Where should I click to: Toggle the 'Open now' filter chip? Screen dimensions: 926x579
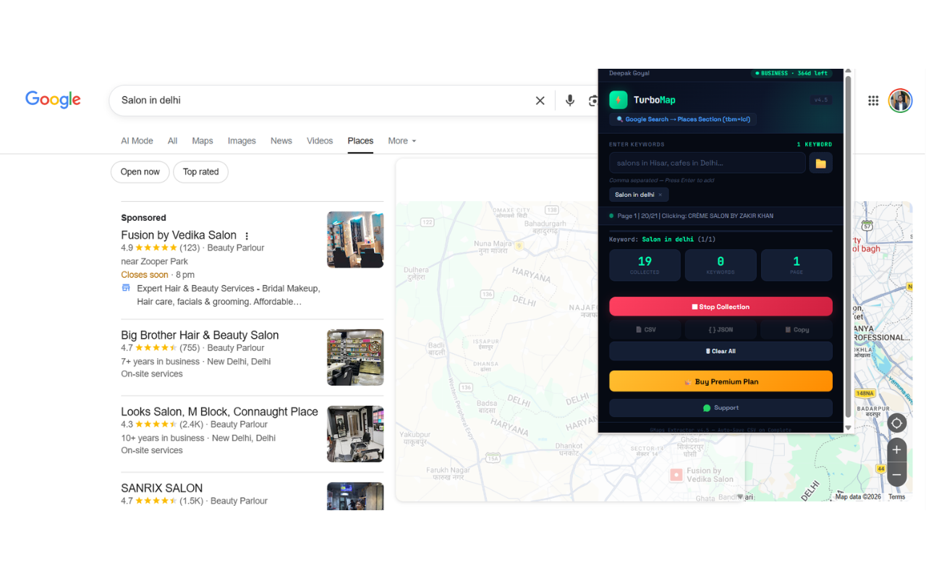pyautogui.click(x=140, y=172)
